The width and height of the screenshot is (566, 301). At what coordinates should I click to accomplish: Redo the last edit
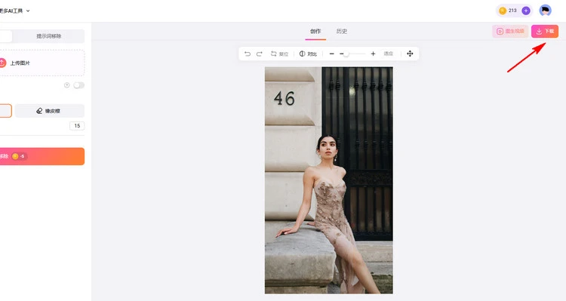(259, 54)
